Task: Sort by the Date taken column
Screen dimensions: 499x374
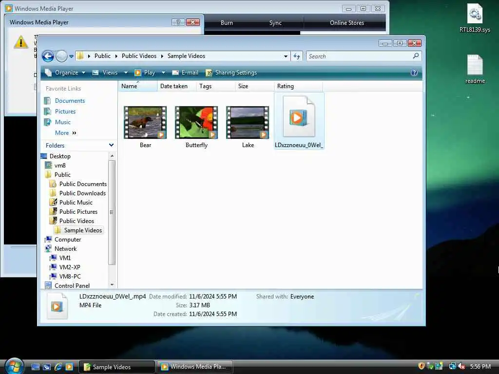Action: (176, 86)
